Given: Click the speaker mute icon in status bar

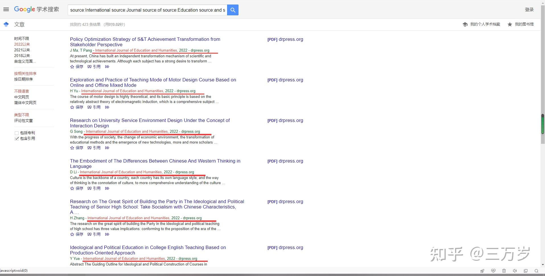Looking at the screenshot, I should [515, 271].
